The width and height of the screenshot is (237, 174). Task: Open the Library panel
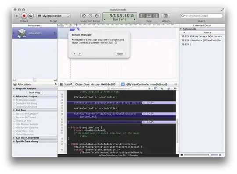(x=165, y=15)
